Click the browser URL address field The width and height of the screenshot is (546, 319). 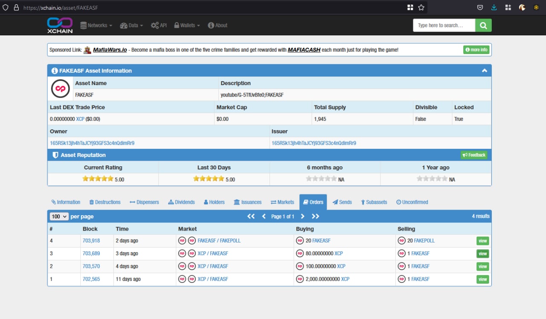tap(213, 8)
